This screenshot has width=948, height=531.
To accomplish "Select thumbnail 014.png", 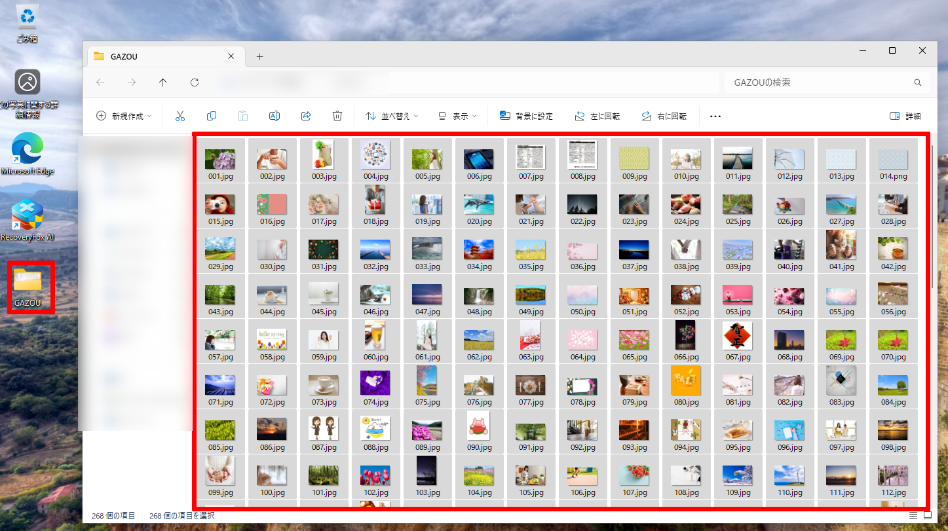I will coord(893,159).
